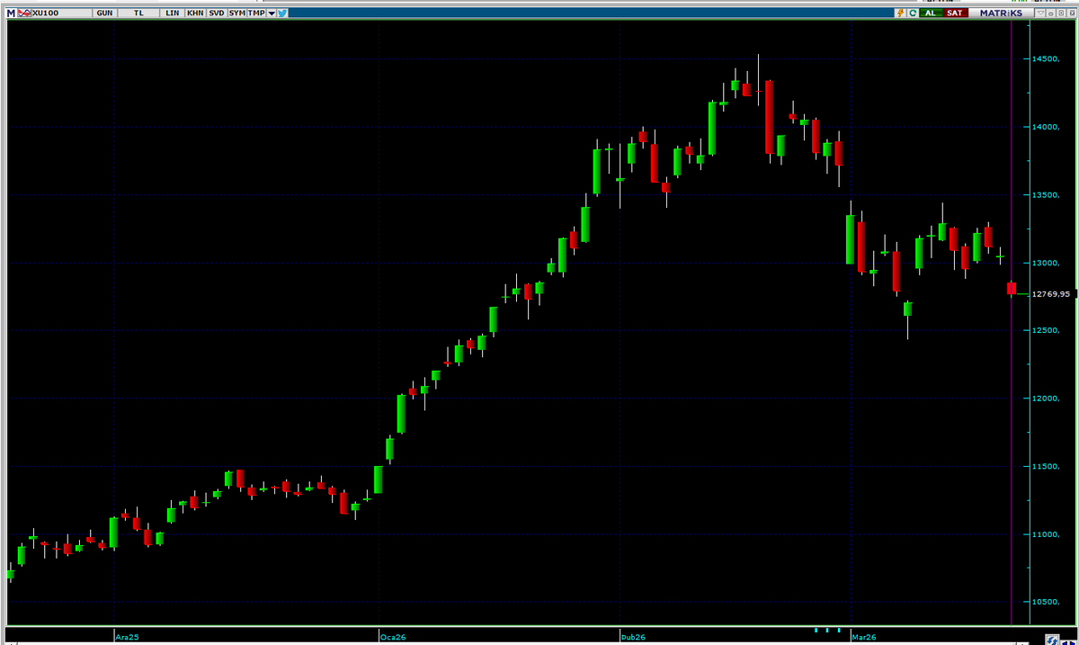Share chart via Twitter bird icon
Screen dimensions: 1079x645
pyautogui.click(x=282, y=13)
